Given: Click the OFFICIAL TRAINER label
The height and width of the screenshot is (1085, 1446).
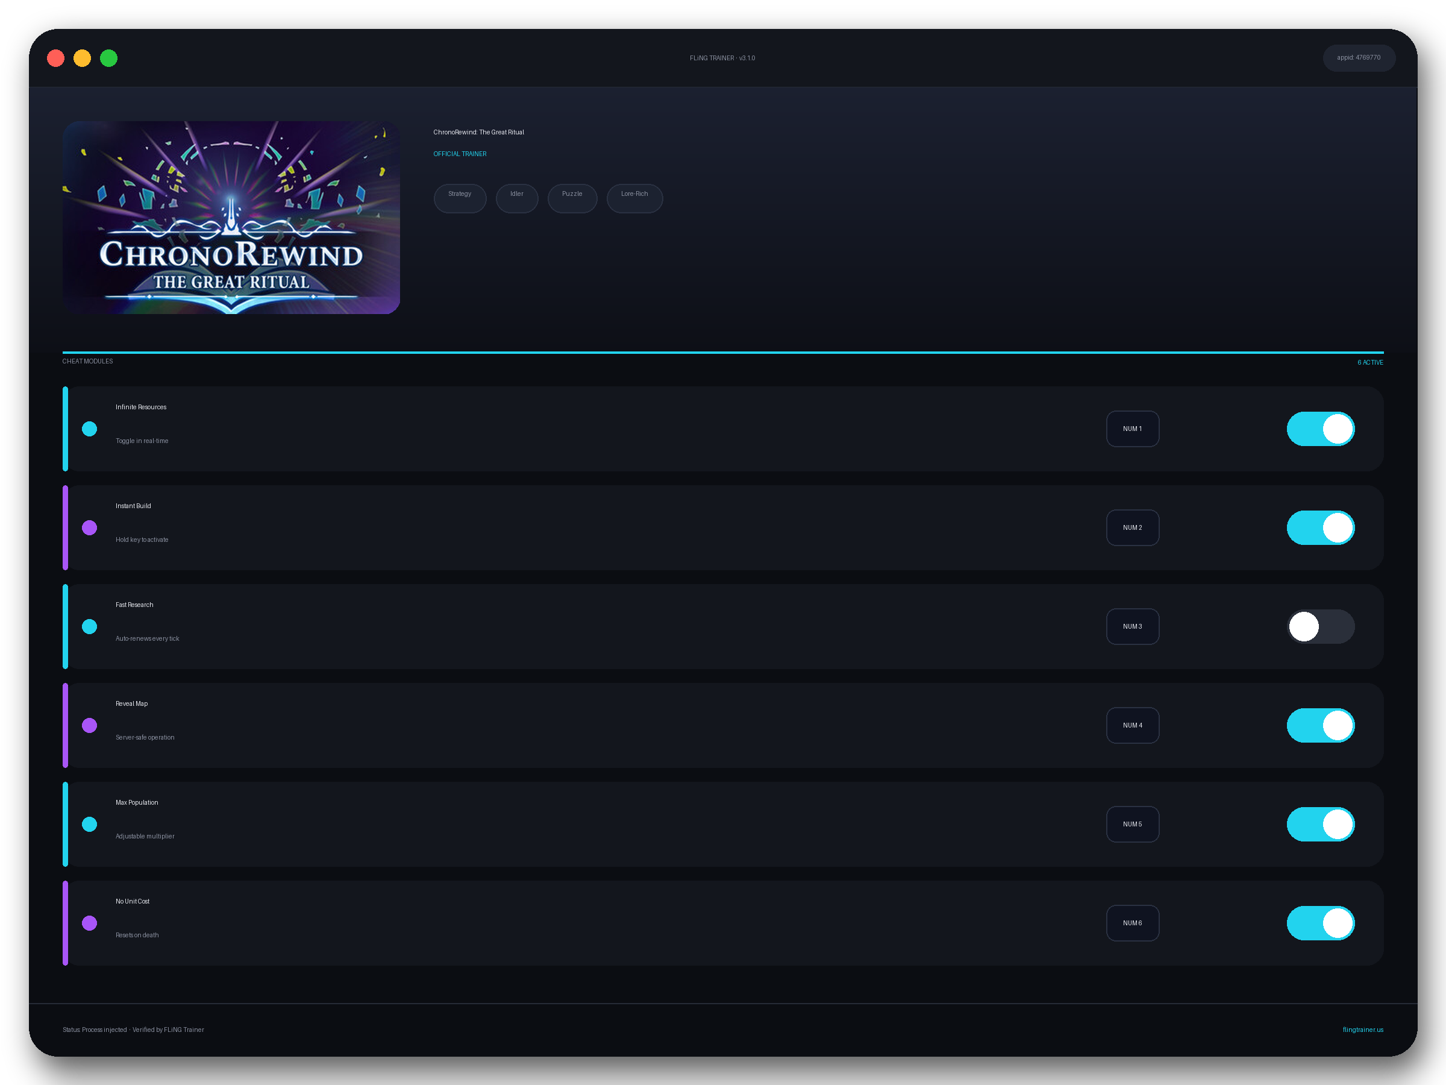Looking at the screenshot, I should [x=460, y=154].
